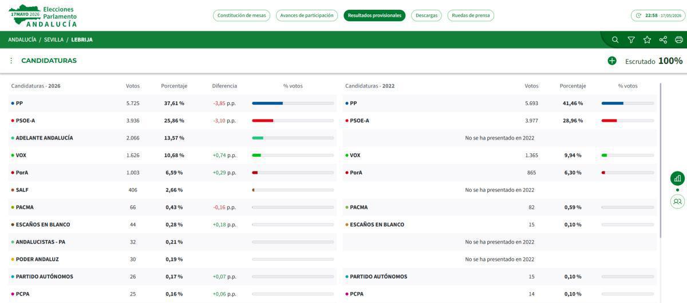The height and width of the screenshot is (303, 687).
Task: Share results via the share icon
Action: tap(663, 39)
